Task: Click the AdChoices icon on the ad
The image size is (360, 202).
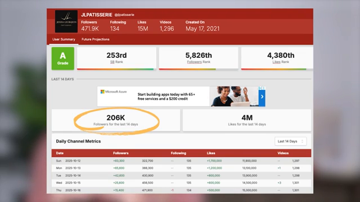Action: (x=260, y=88)
